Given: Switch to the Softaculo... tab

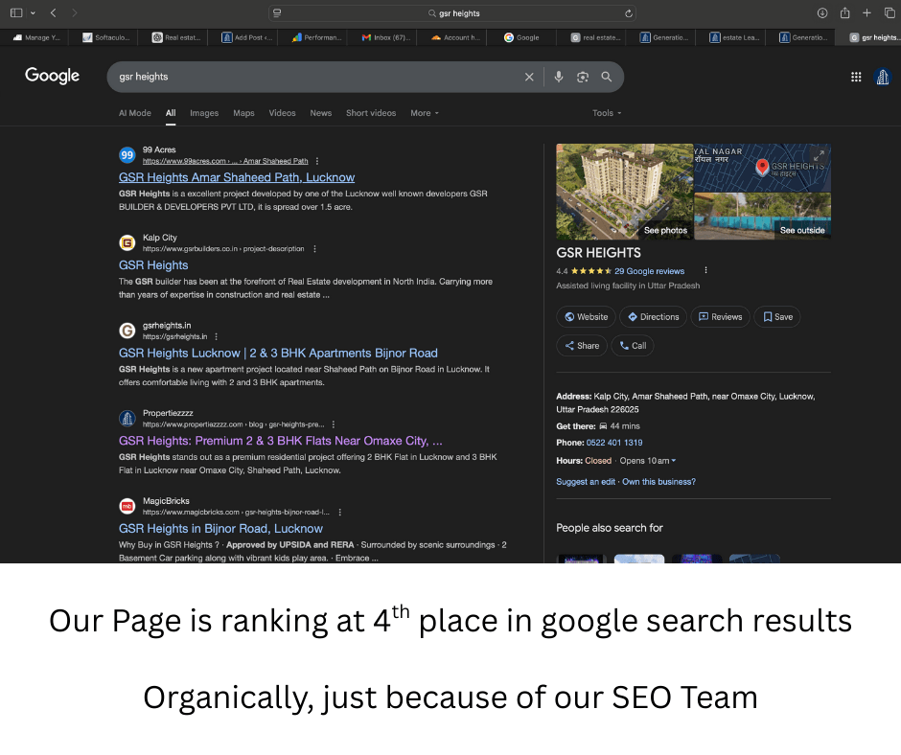Looking at the screenshot, I should click(x=106, y=37).
